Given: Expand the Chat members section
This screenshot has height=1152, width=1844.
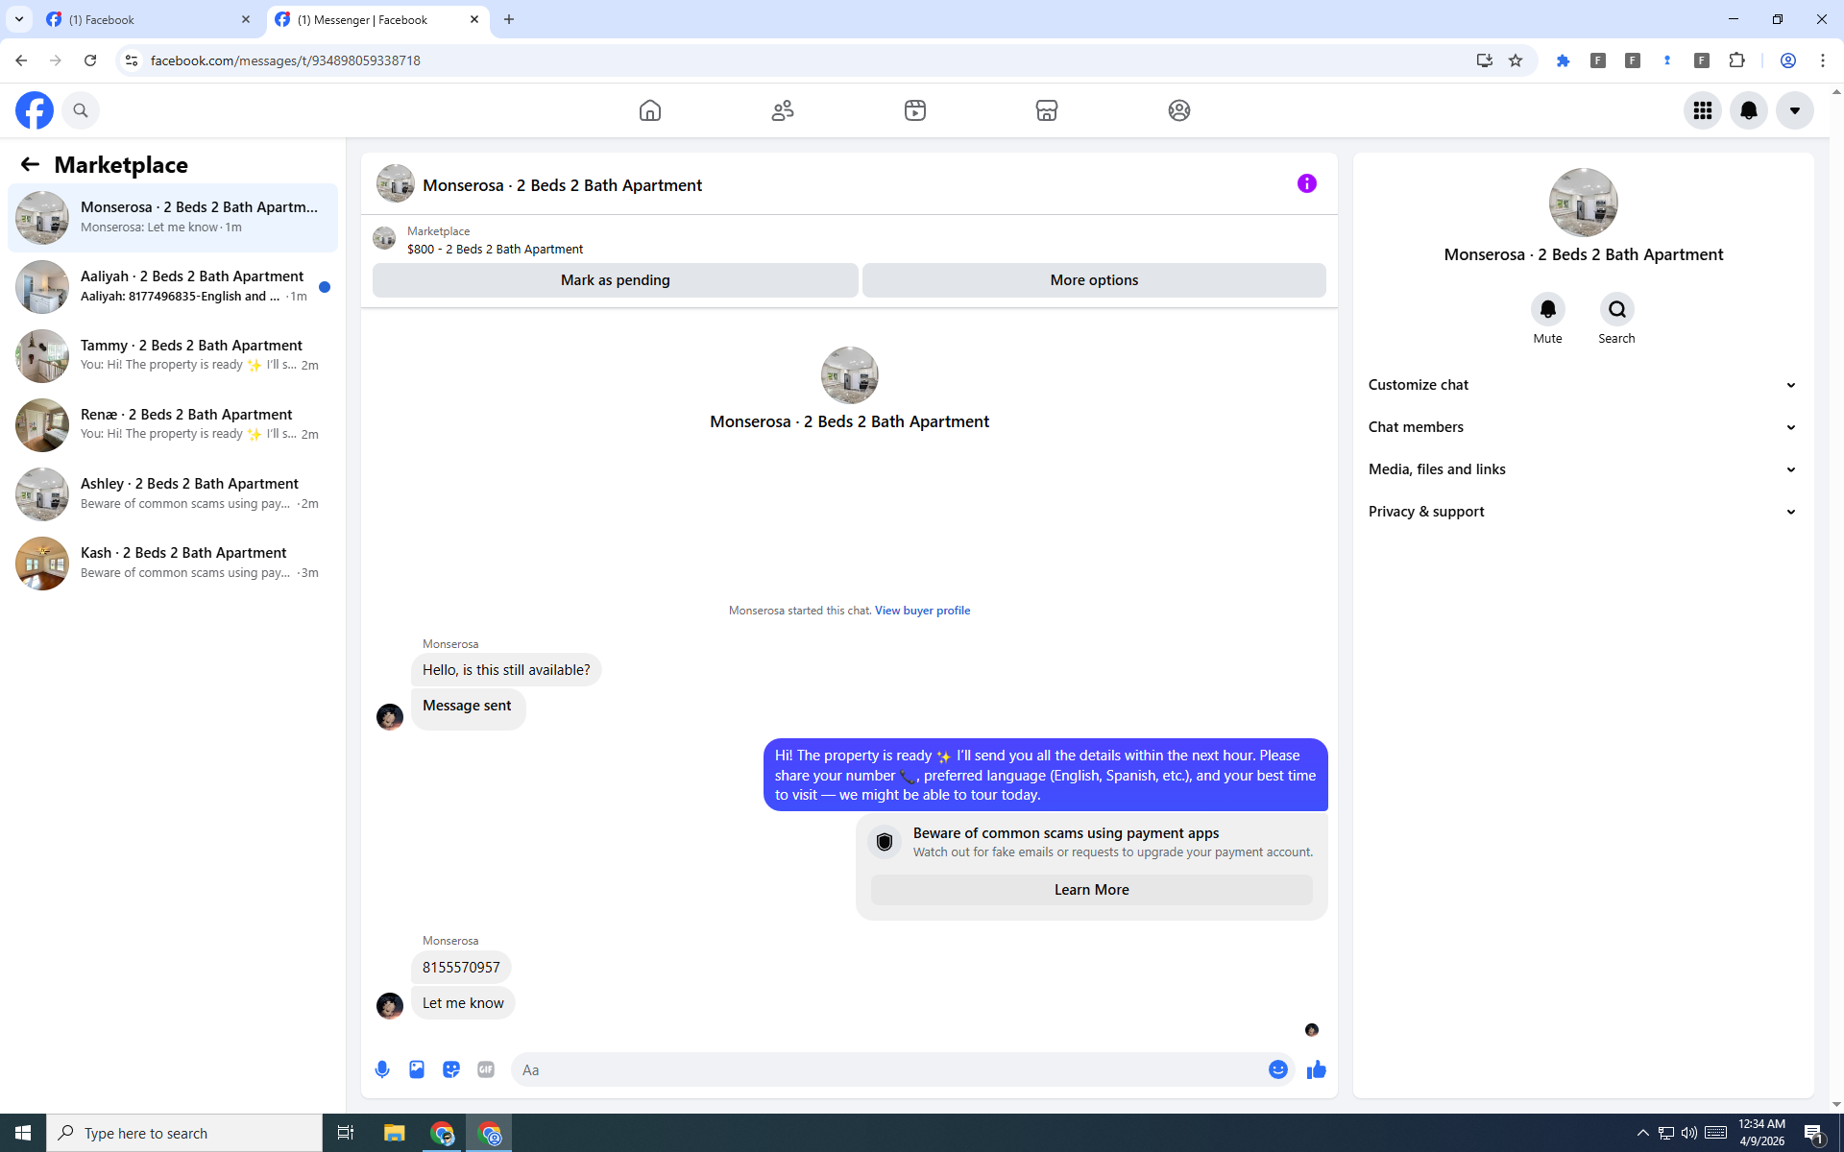Looking at the screenshot, I should (1583, 427).
